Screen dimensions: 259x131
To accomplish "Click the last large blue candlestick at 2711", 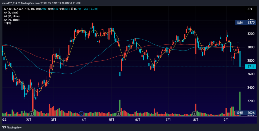I will coord(240,59).
